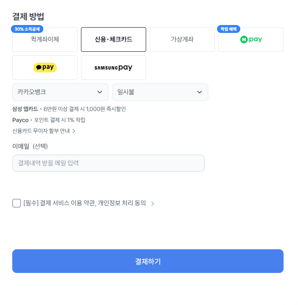The height and width of the screenshot is (305, 298).
Task: Open 신용카드 무이자 할부 안내 link
Action: 41,131
